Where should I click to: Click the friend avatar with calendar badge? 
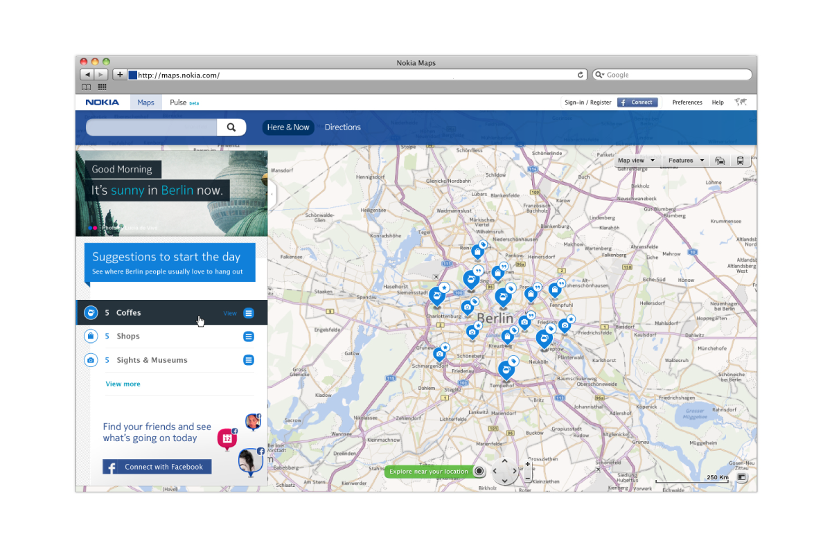pyautogui.click(x=227, y=438)
